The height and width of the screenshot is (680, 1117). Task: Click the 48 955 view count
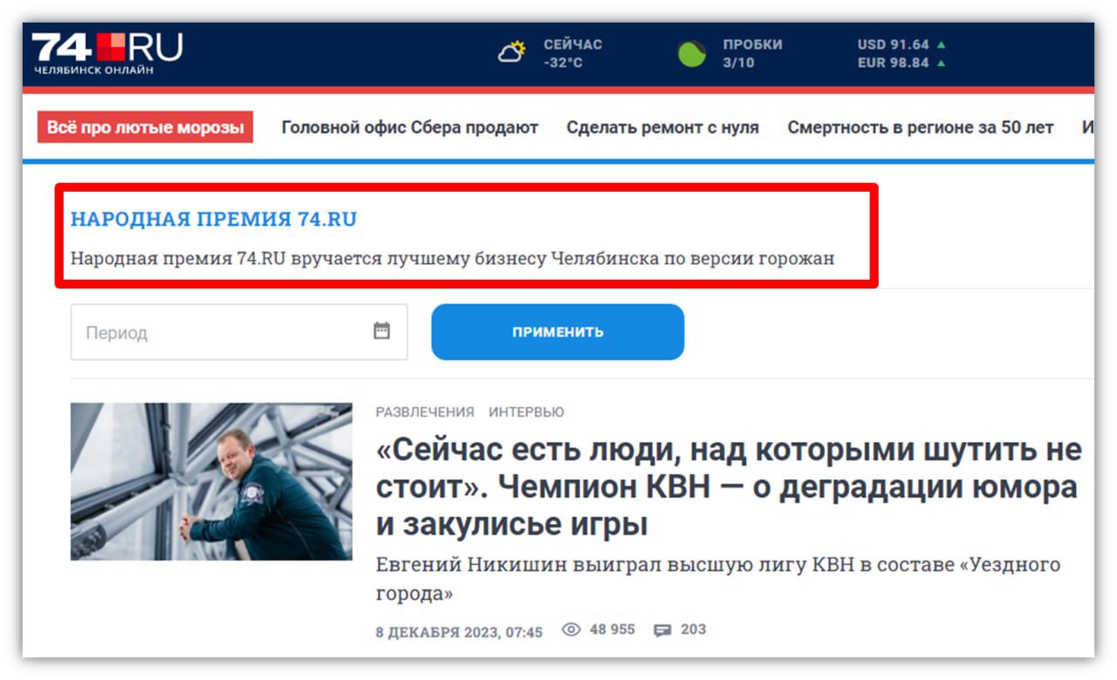[612, 629]
